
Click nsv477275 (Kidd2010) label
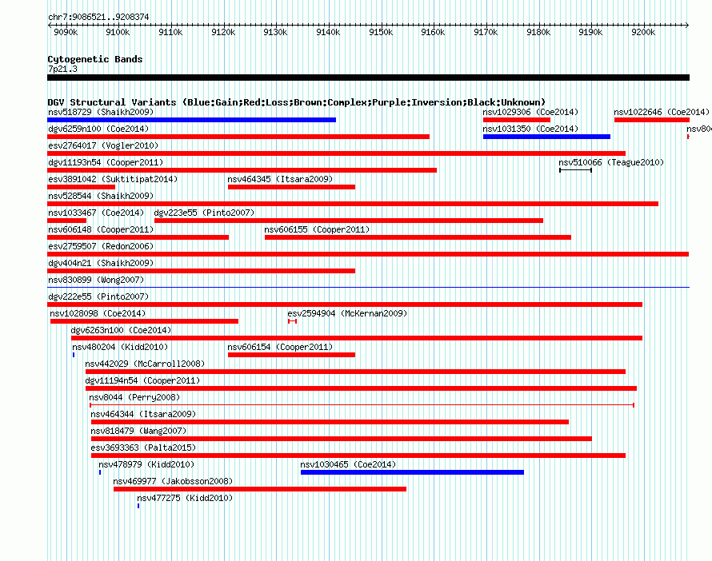185,498
